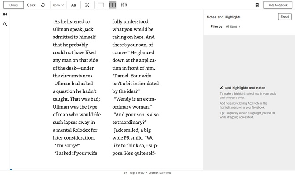Switch to single column view
This screenshot has width=295, height=175.
coord(101,5)
